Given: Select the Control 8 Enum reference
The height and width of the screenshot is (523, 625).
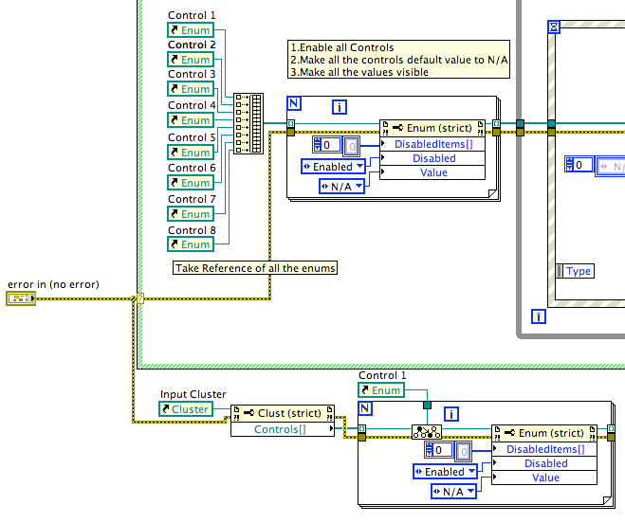Looking at the screenshot, I should click(x=191, y=244).
